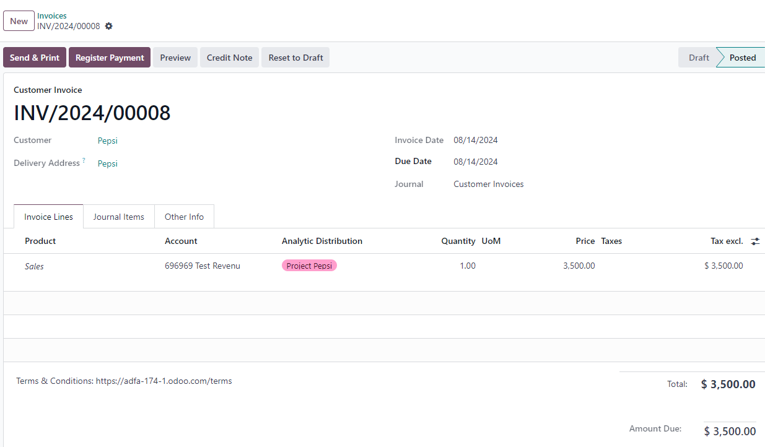Image resolution: width=765 pixels, height=447 pixels.
Task: Click Register Payment button
Action: 110,58
